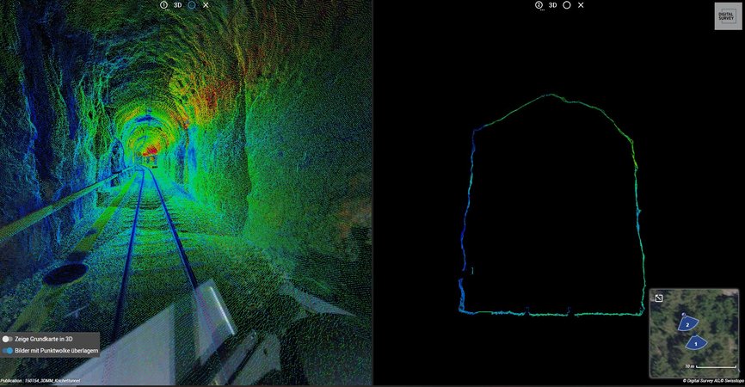Disable 'Bilder mit Punktwolke überlagern' switch
The image size is (745, 387).
point(7,350)
